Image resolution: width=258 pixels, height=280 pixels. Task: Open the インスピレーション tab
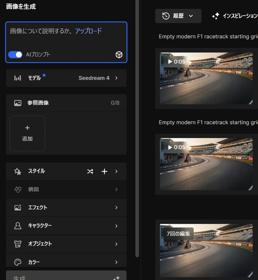(235, 16)
